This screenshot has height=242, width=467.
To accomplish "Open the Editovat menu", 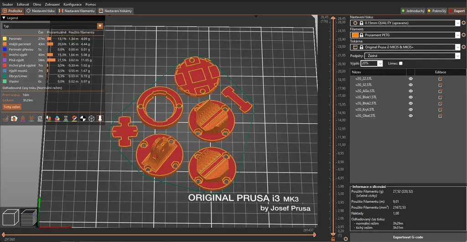I will [x=23, y=5].
